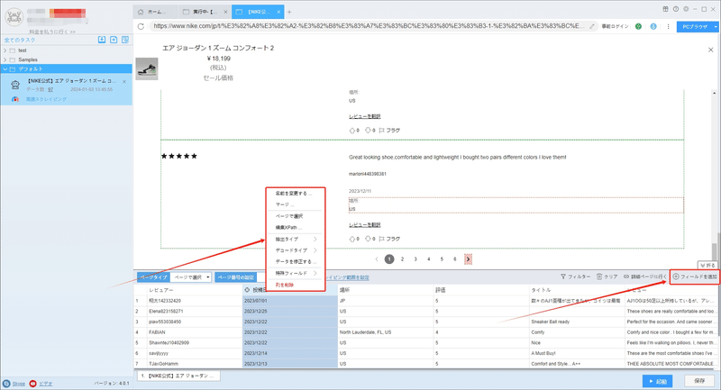Screen dimensions: 721x390
Task: Click the 起動 start button
Action: [658, 381]
